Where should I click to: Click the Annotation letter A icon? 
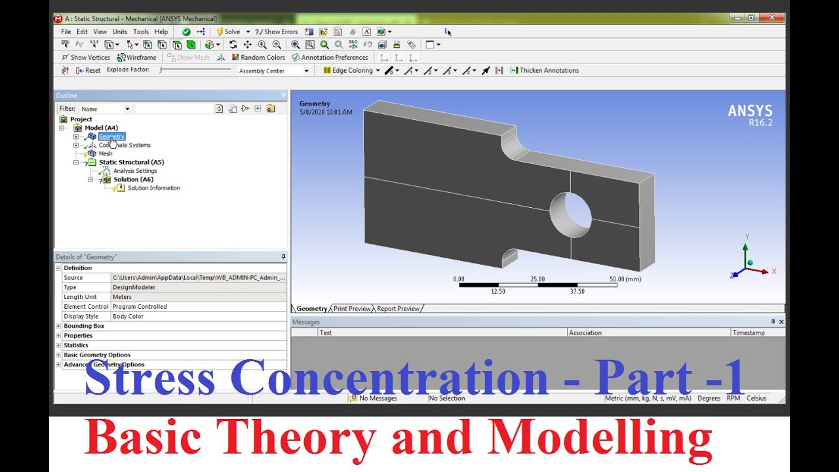coord(366,31)
